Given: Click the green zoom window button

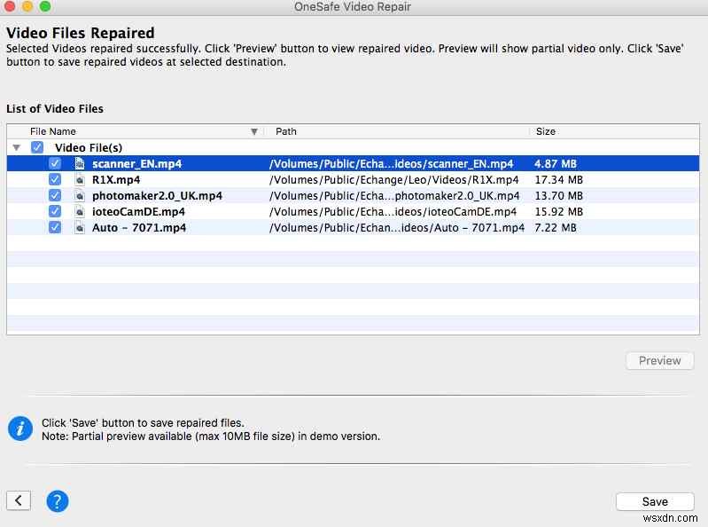Looking at the screenshot, I should (45, 6).
